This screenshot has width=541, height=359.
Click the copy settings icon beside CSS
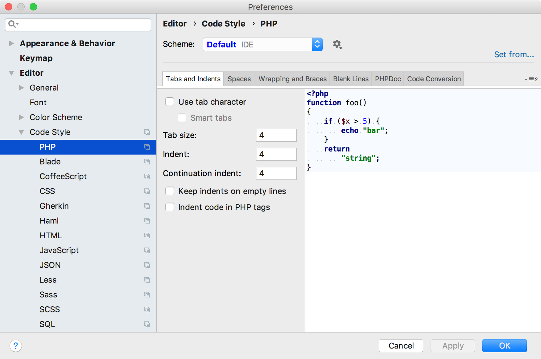point(147,191)
